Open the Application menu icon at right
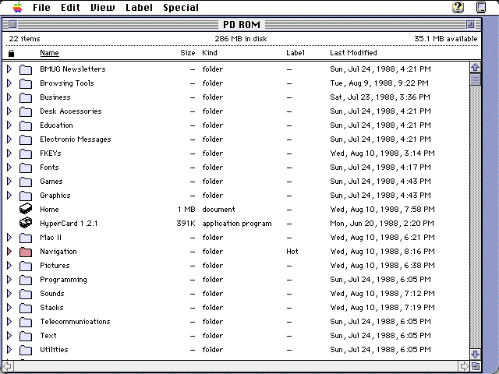Image resolution: width=499 pixels, height=374 pixels. 481,7
